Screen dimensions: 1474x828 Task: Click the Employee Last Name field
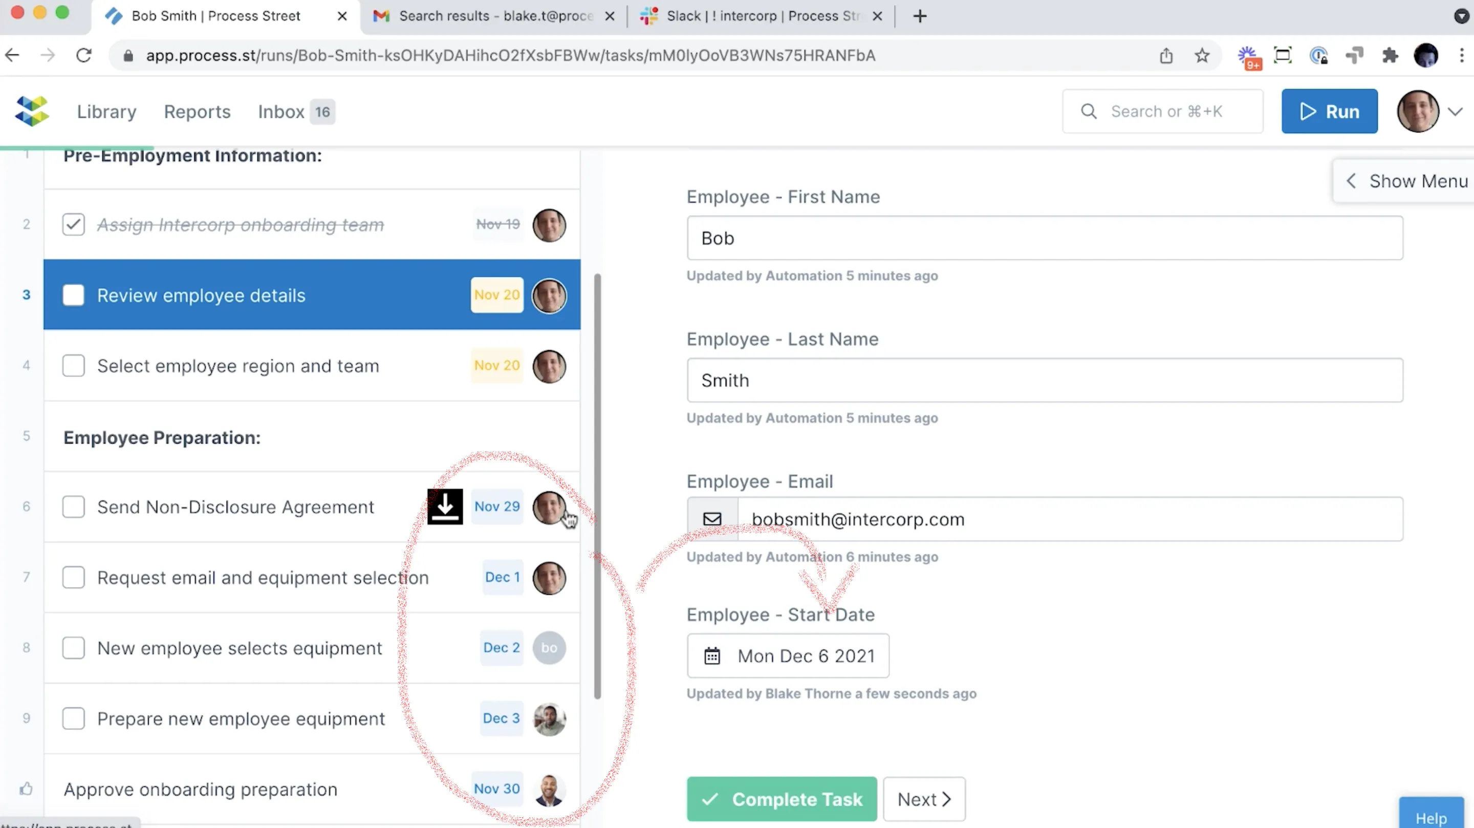click(1045, 380)
